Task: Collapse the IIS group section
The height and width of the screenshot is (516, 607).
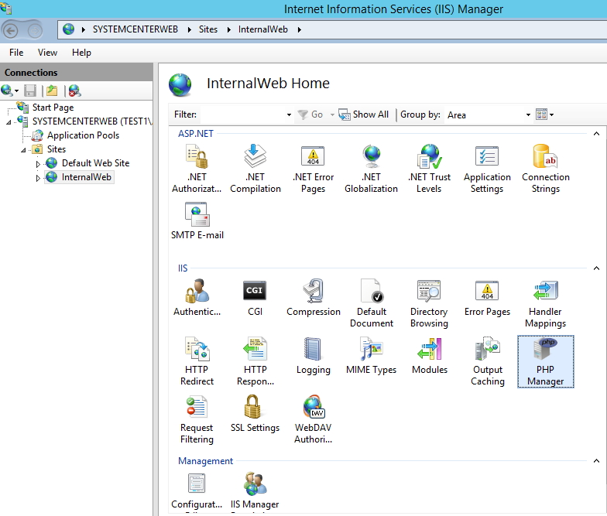Action: point(596,268)
